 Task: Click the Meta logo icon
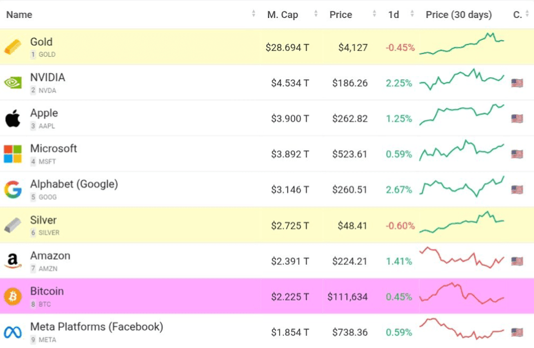[x=12, y=333]
